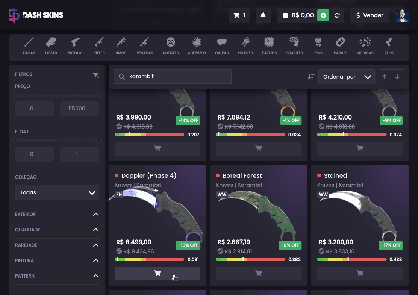This screenshot has height=295, width=418.
Task: Click the karambit search field
Action: [173, 77]
